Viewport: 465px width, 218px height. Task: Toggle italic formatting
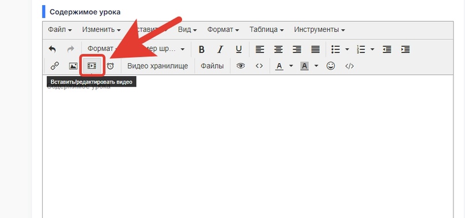(x=220, y=49)
